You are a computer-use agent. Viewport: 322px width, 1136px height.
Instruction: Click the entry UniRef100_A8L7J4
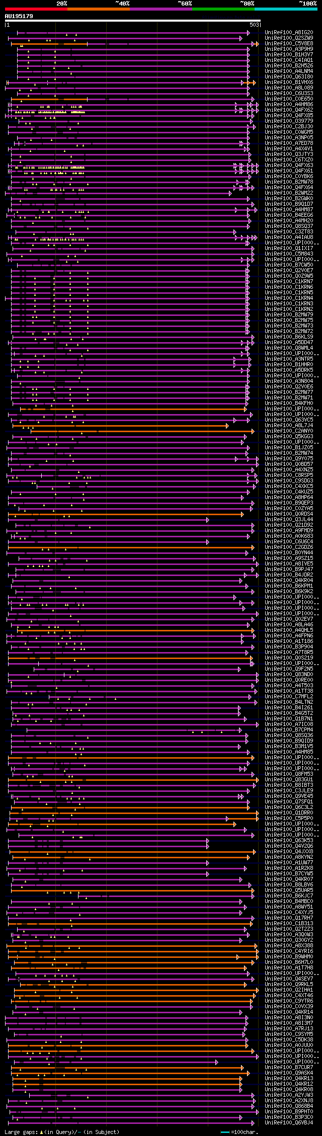[x=289, y=425]
